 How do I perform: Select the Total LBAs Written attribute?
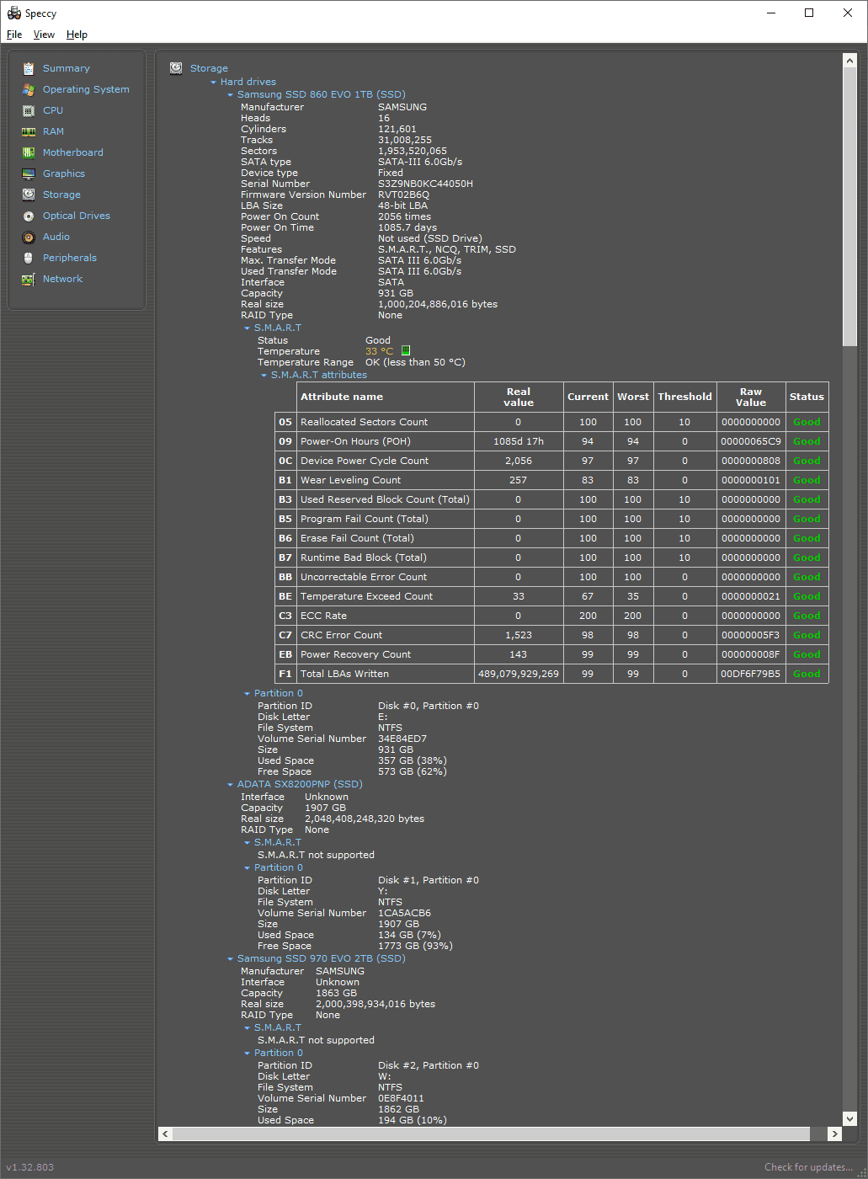tap(344, 674)
